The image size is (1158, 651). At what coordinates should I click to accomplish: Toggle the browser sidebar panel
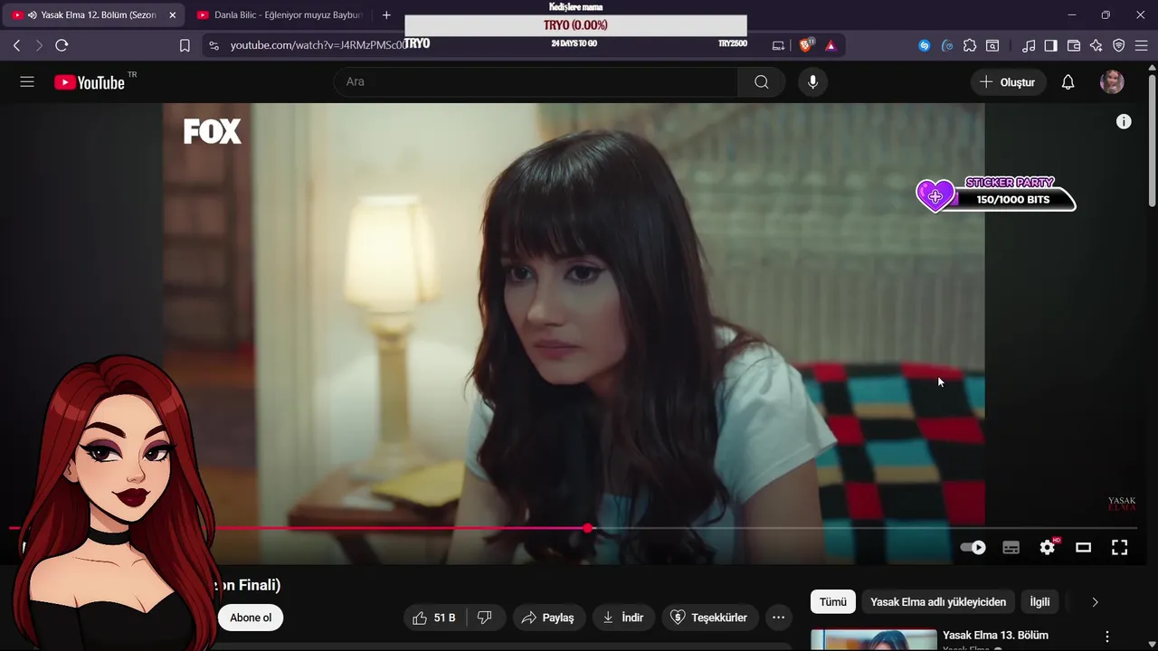[1050, 45]
